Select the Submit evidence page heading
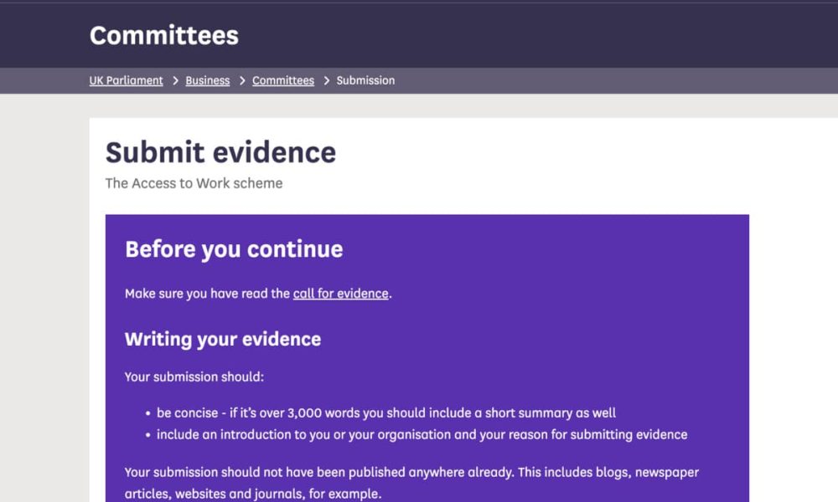 point(220,153)
